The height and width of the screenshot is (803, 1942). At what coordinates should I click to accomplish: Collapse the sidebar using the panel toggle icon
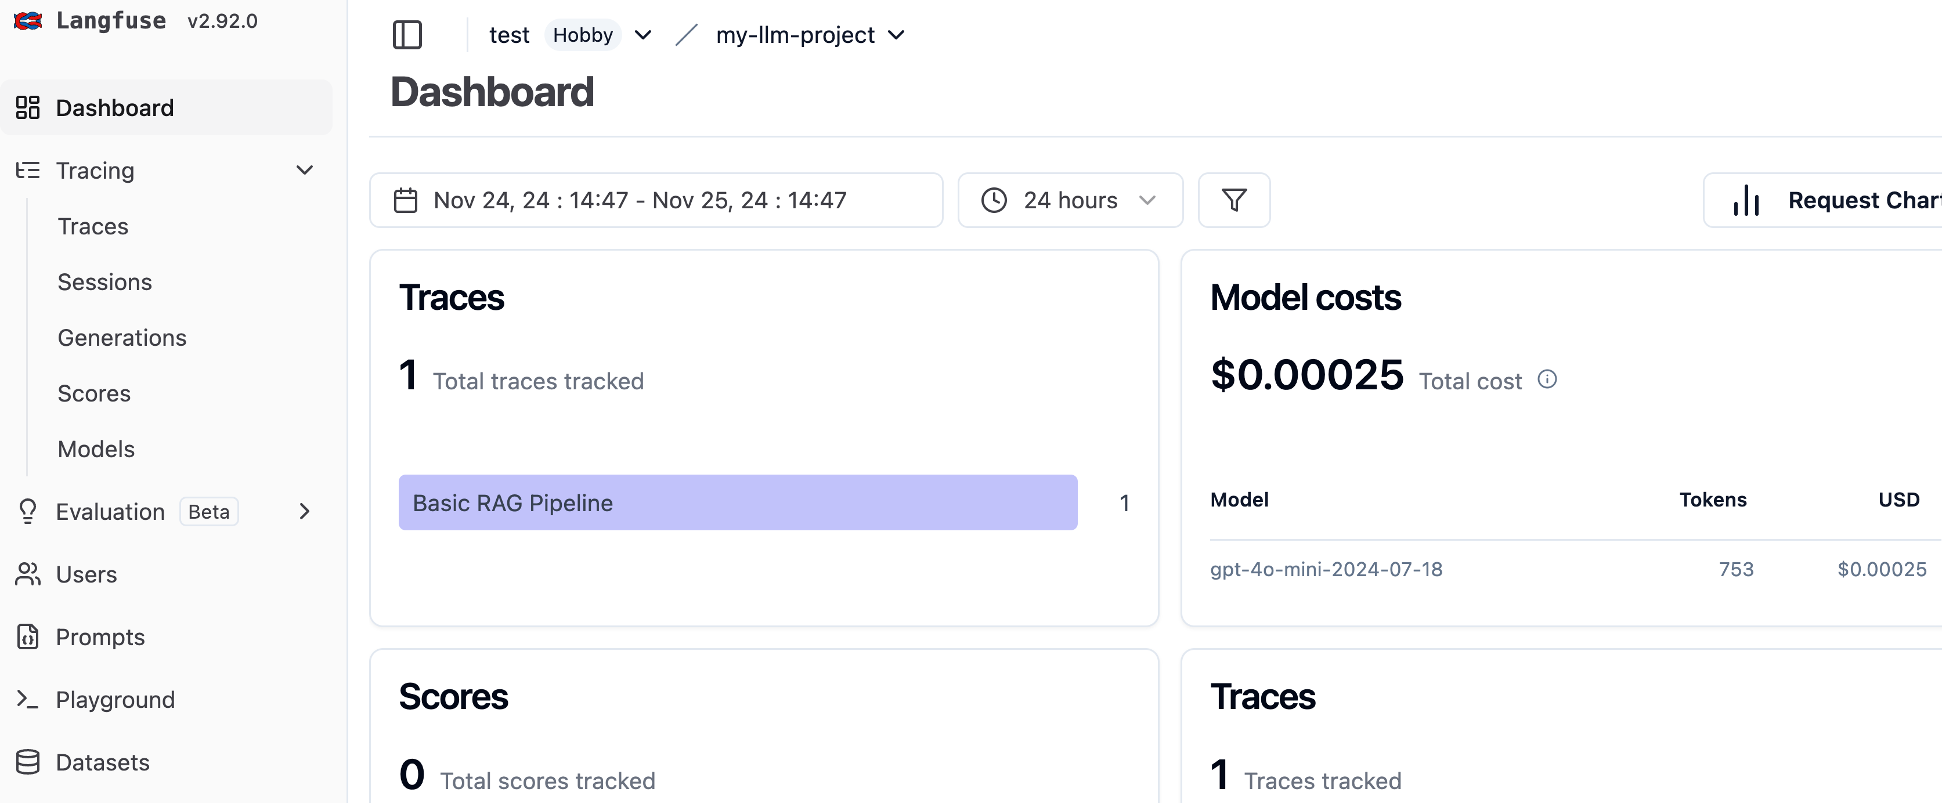(407, 34)
